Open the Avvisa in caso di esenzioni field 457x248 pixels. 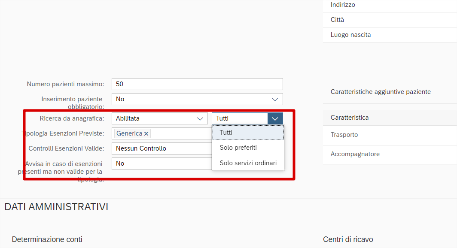[x=161, y=163]
